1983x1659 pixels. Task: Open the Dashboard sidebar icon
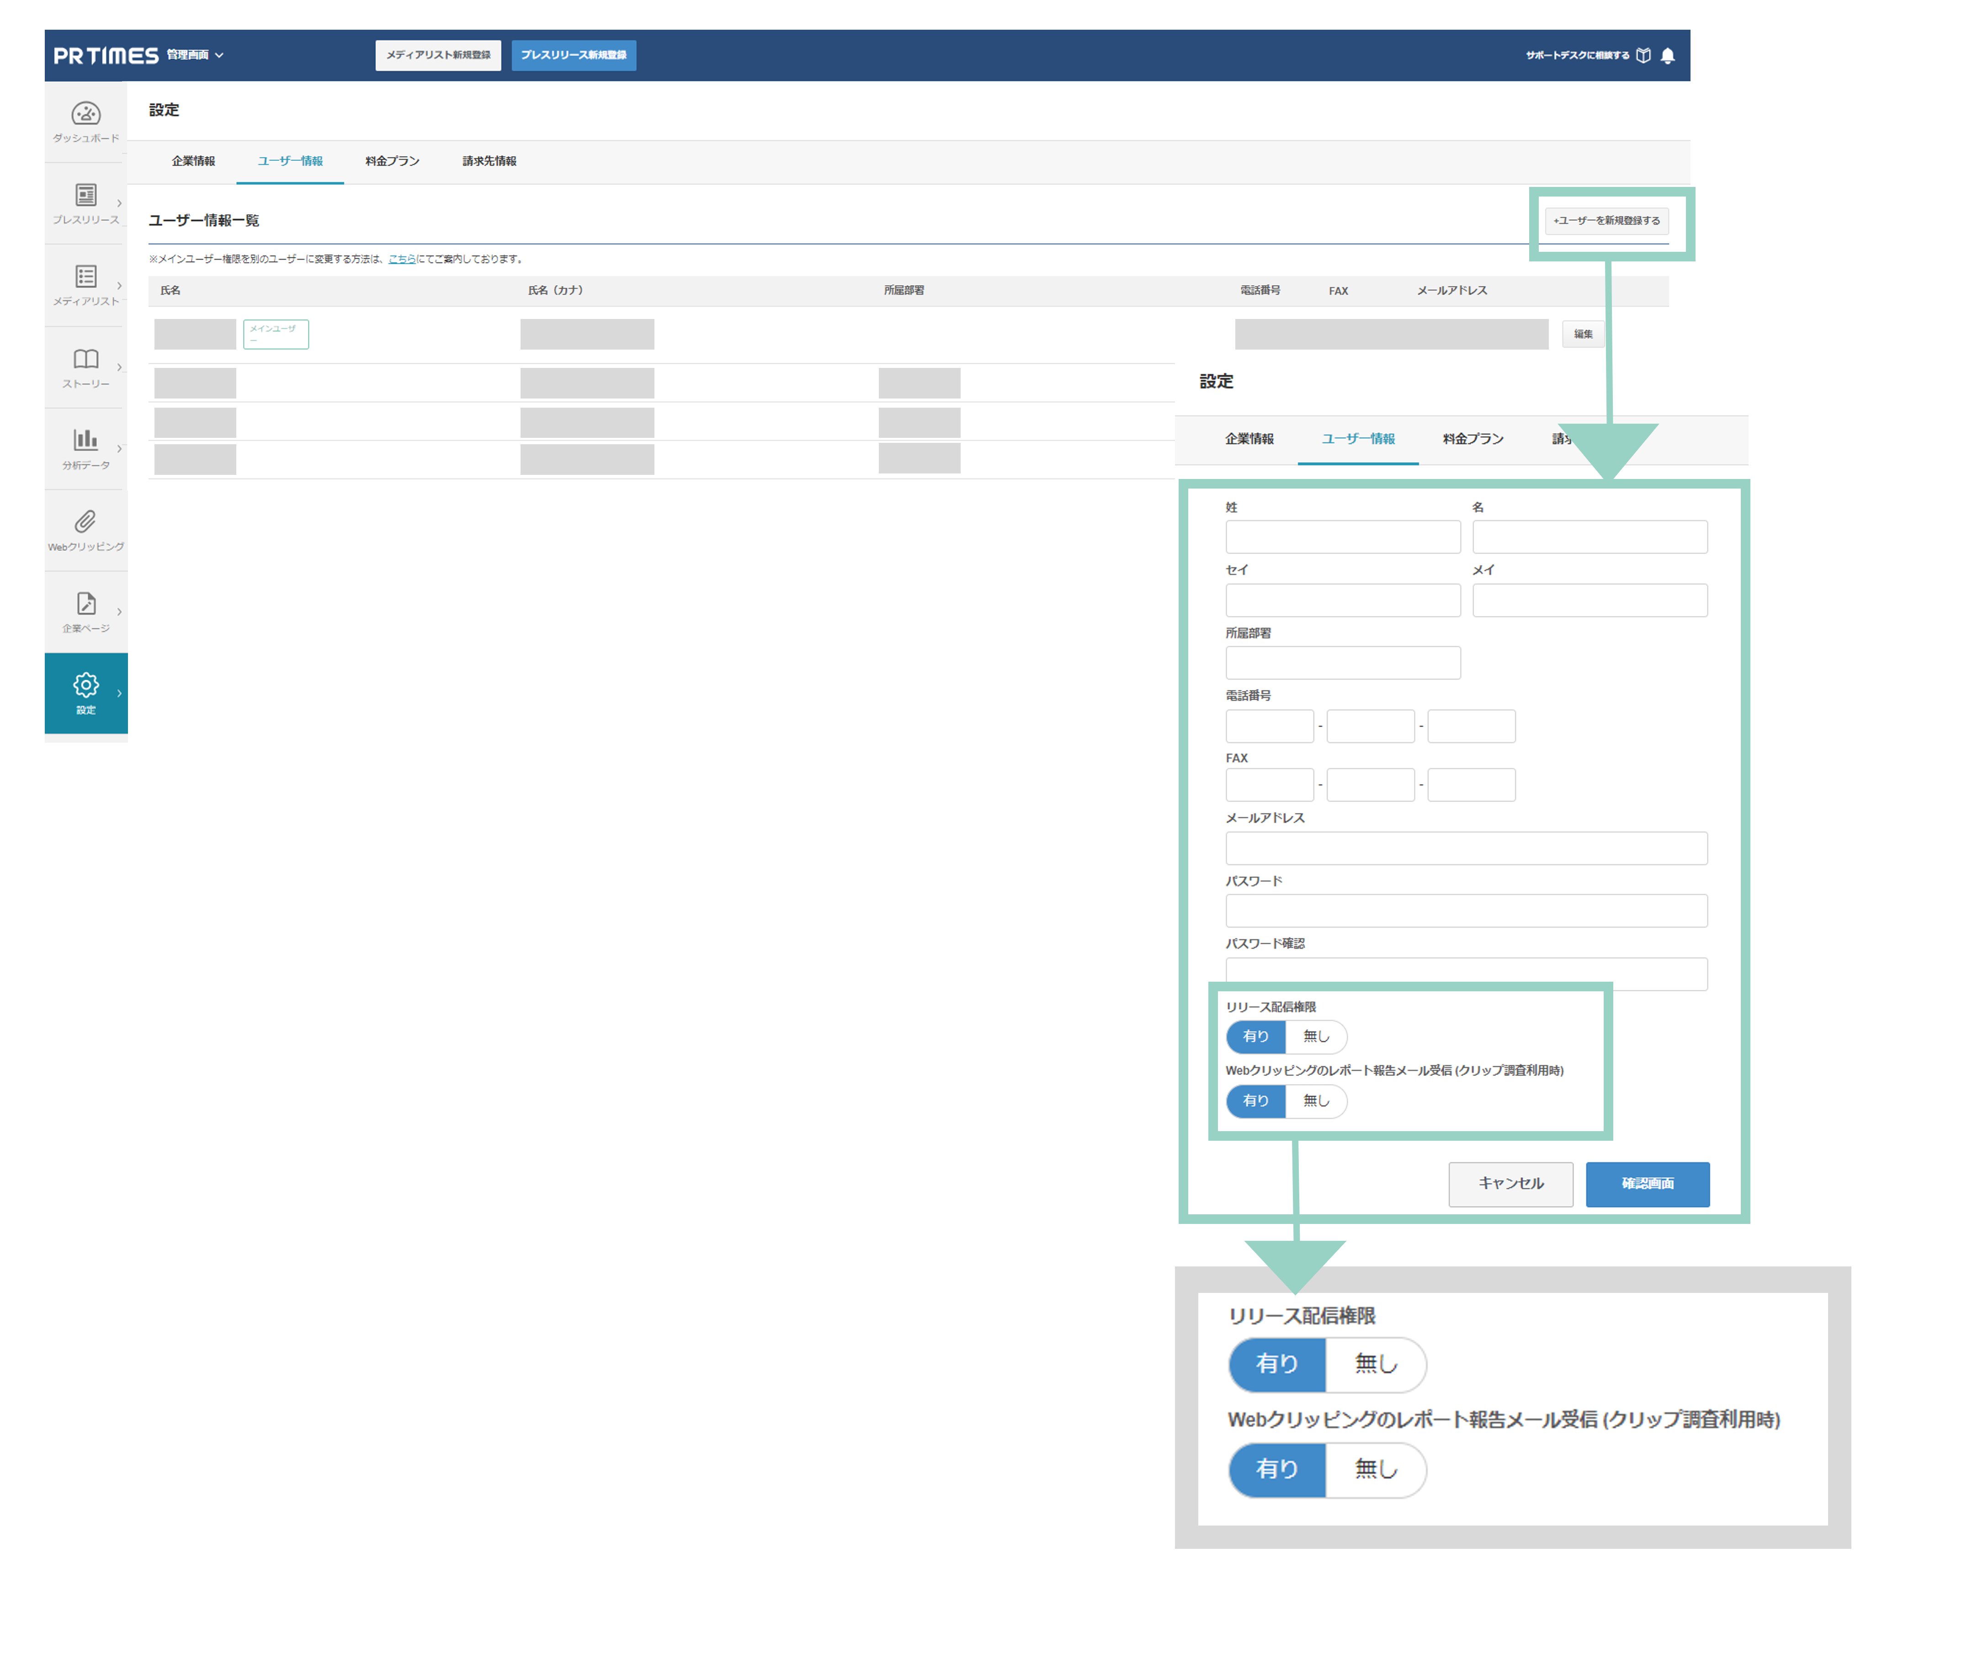coord(86,114)
